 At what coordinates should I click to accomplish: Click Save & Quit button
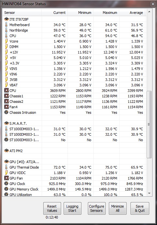pos(140,208)
